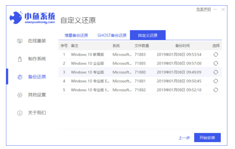Minimize the 小鱼系统 window
The image size is (235, 149).
(x=215, y=10)
